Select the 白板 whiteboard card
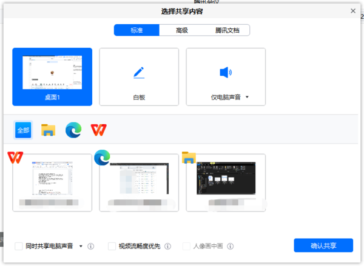Viewport: 364px width, 266px height. point(139,77)
